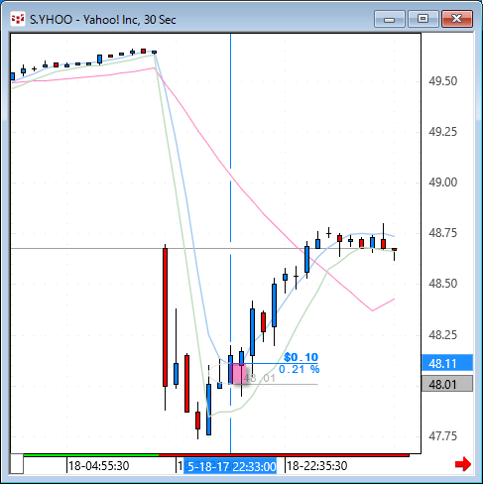Close the S.YHOO chart window
The width and height of the screenshot is (483, 484).
pos(457,19)
